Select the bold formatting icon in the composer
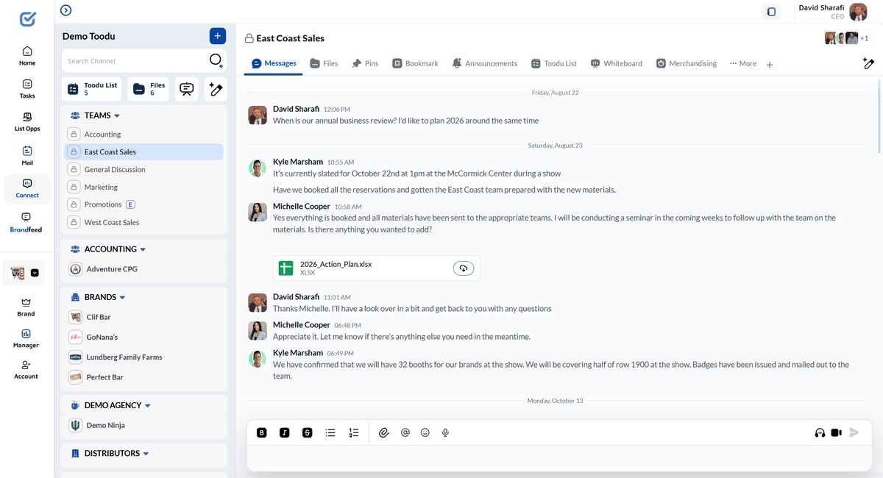This screenshot has height=478, width=883. pyautogui.click(x=261, y=432)
